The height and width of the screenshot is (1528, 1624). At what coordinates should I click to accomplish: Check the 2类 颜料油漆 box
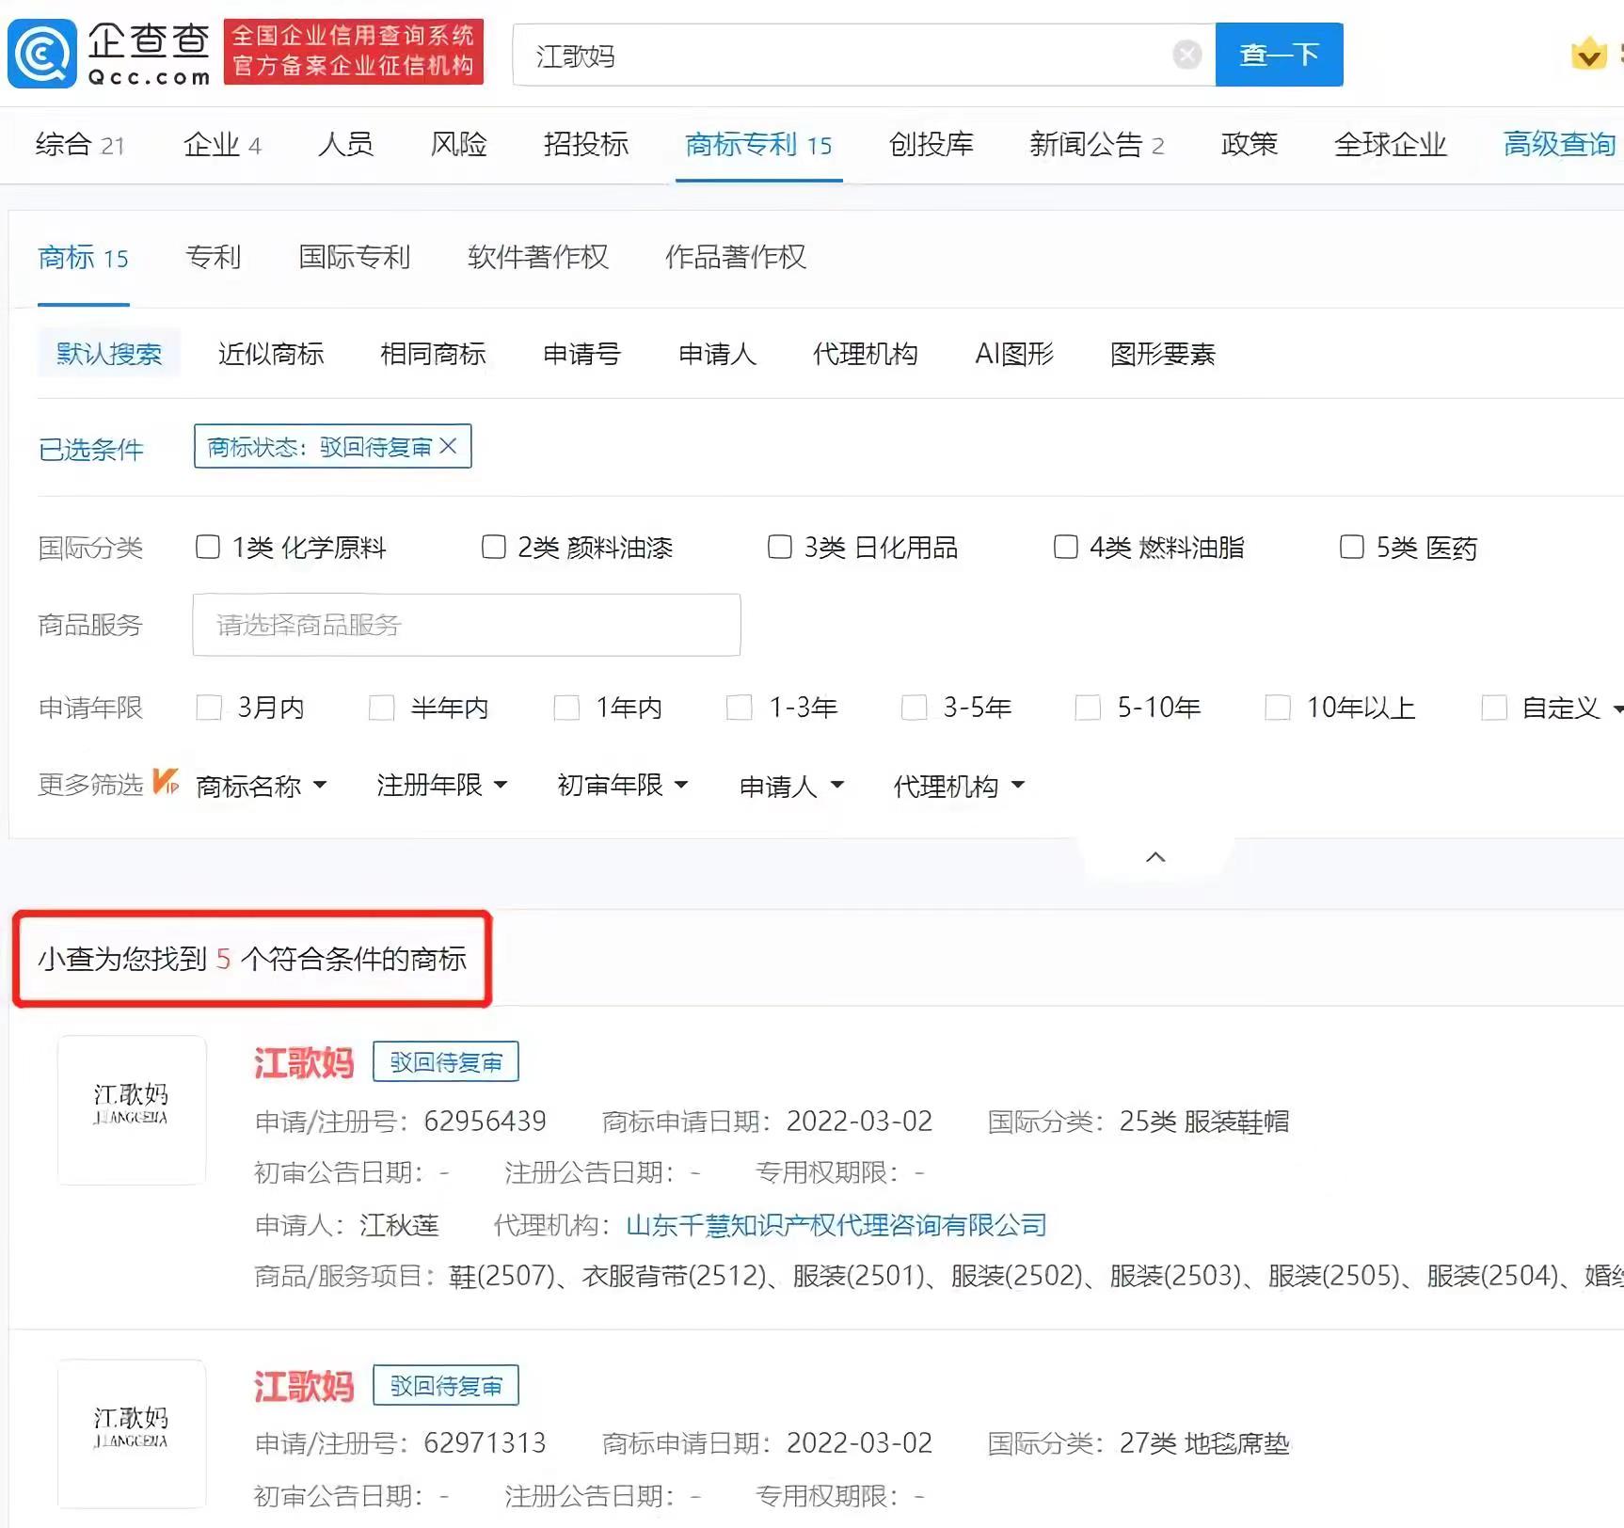click(x=494, y=547)
